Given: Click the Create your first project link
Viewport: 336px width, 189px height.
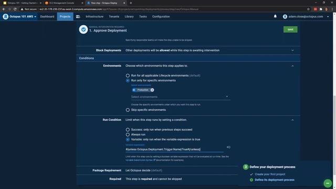Looking at the screenshot, I should point(270,174).
